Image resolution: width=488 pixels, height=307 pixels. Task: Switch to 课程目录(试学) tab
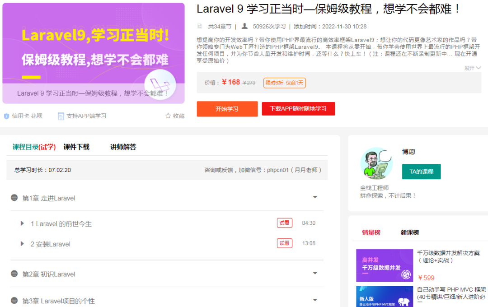(x=34, y=147)
